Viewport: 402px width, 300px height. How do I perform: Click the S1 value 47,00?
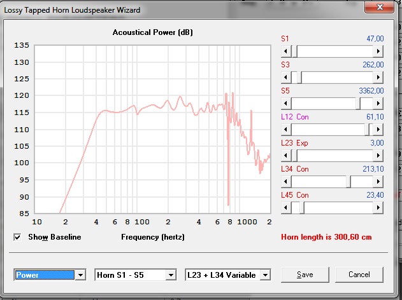tap(375, 39)
